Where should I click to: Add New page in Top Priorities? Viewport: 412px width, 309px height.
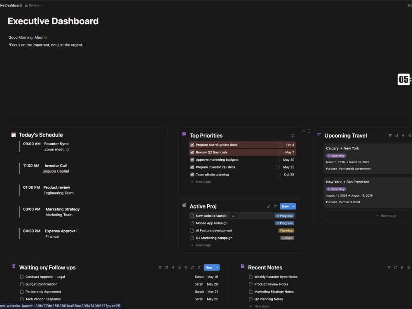tap(201, 182)
